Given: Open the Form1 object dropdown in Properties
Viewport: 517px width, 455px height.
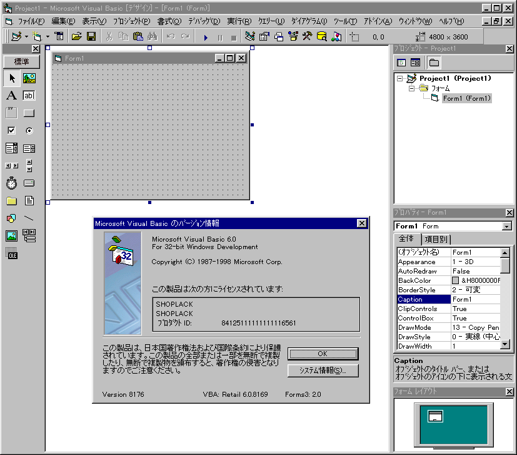Looking at the screenshot, I should pos(507,226).
